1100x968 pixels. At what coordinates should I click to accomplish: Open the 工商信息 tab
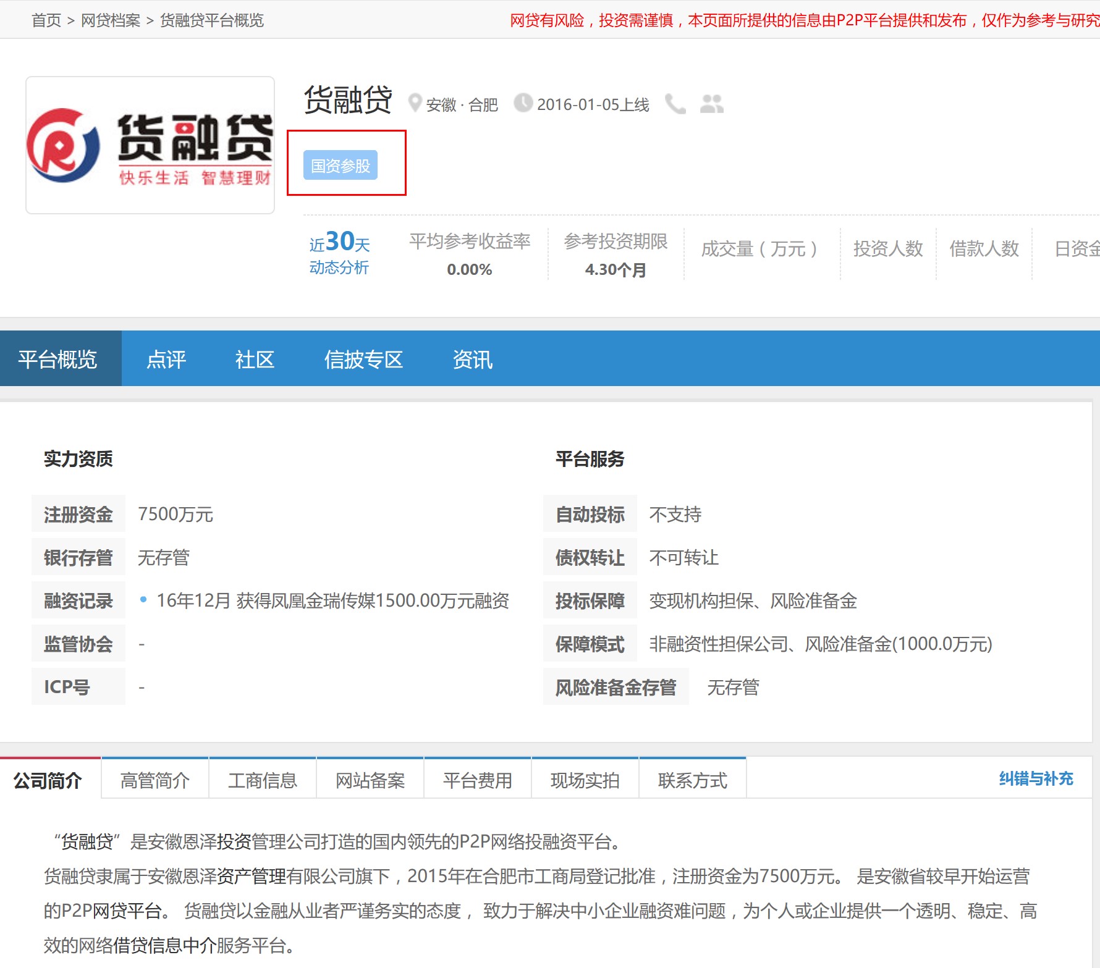click(263, 778)
